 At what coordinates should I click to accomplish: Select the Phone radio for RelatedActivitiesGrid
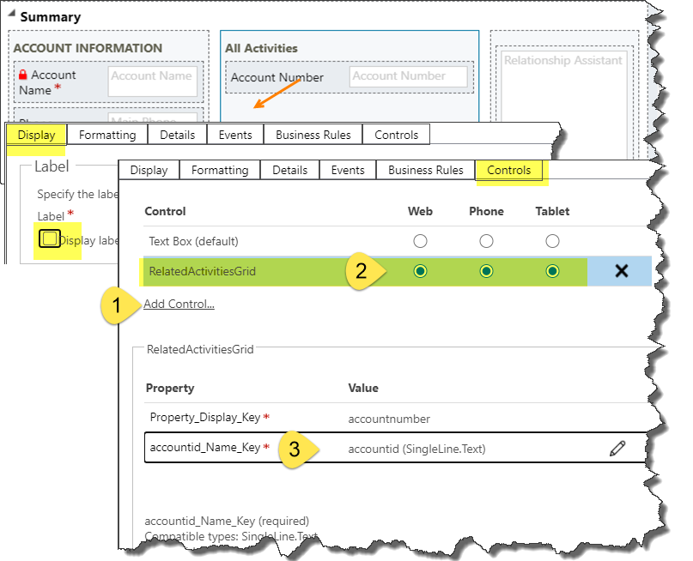coord(487,270)
